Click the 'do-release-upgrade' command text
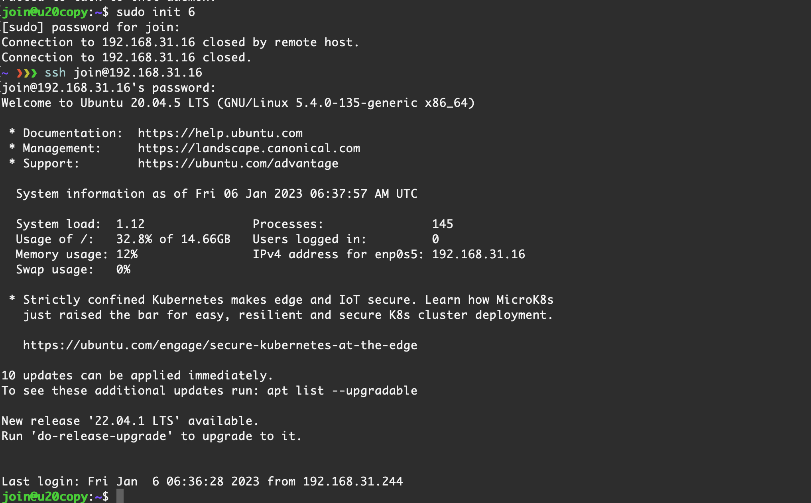 tap(102, 436)
